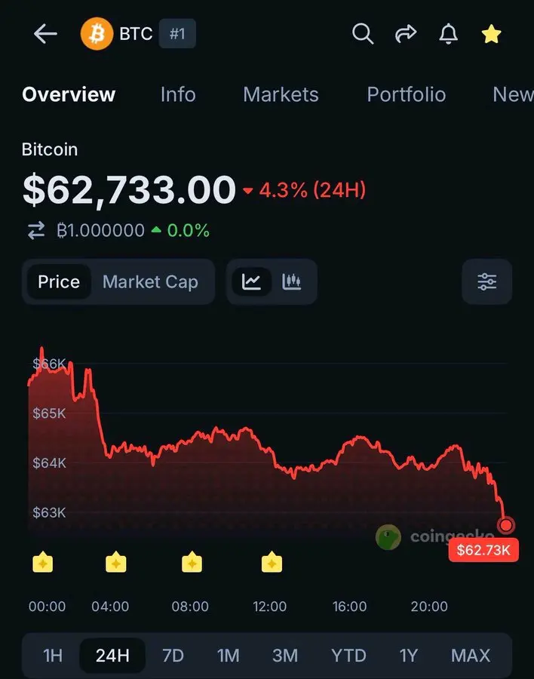Set price alert with bell icon

click(448, 34)
